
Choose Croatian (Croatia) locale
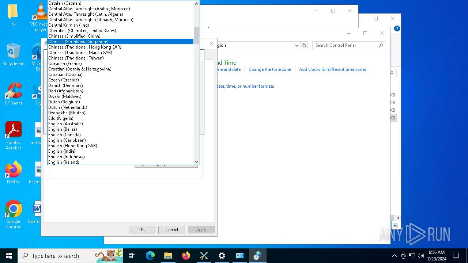[120, 75]
